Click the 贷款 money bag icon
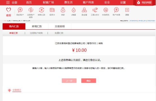 click(x=63, y=10)
